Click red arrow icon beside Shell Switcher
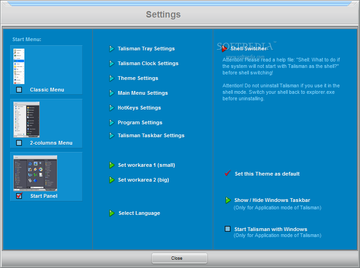Image resolution: width=360 pixels, height=268 pixels. pyautogui.click(x=225, y=49)
